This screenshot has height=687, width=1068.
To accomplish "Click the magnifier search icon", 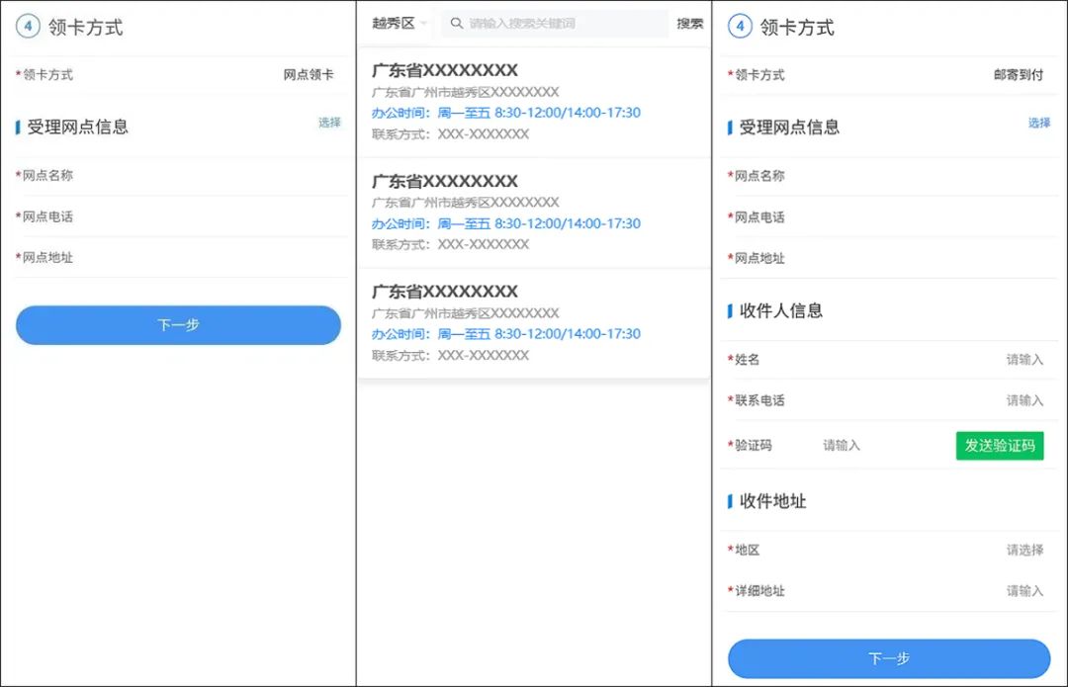I will [456, 23].
